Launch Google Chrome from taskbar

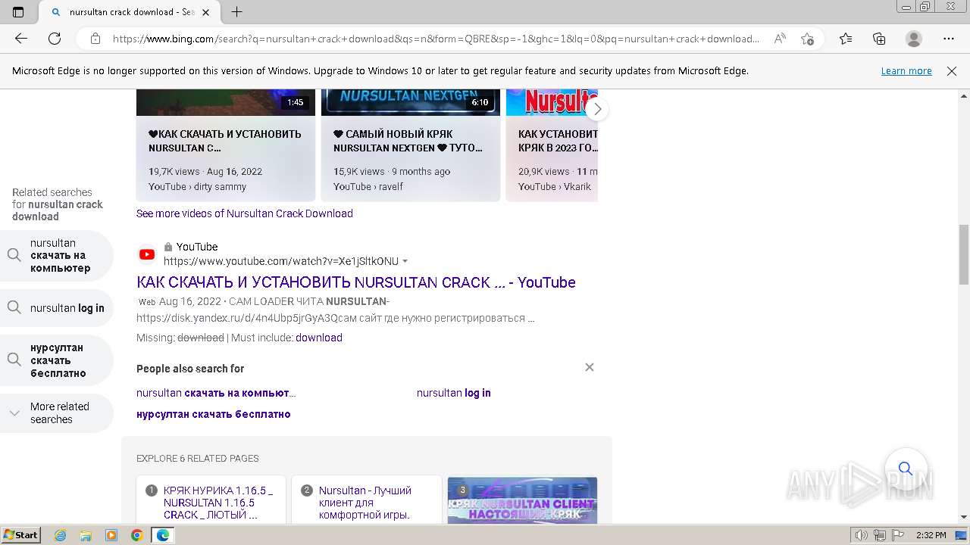click(137, 535)
